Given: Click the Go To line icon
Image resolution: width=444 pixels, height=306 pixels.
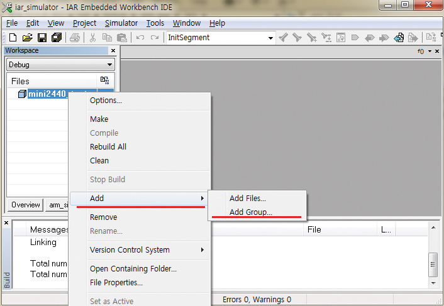Looking at the screenshot, I should [341, 38].
